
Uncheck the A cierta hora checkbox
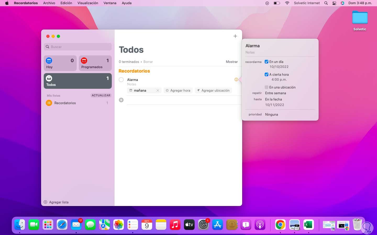[x=267, y=74]
